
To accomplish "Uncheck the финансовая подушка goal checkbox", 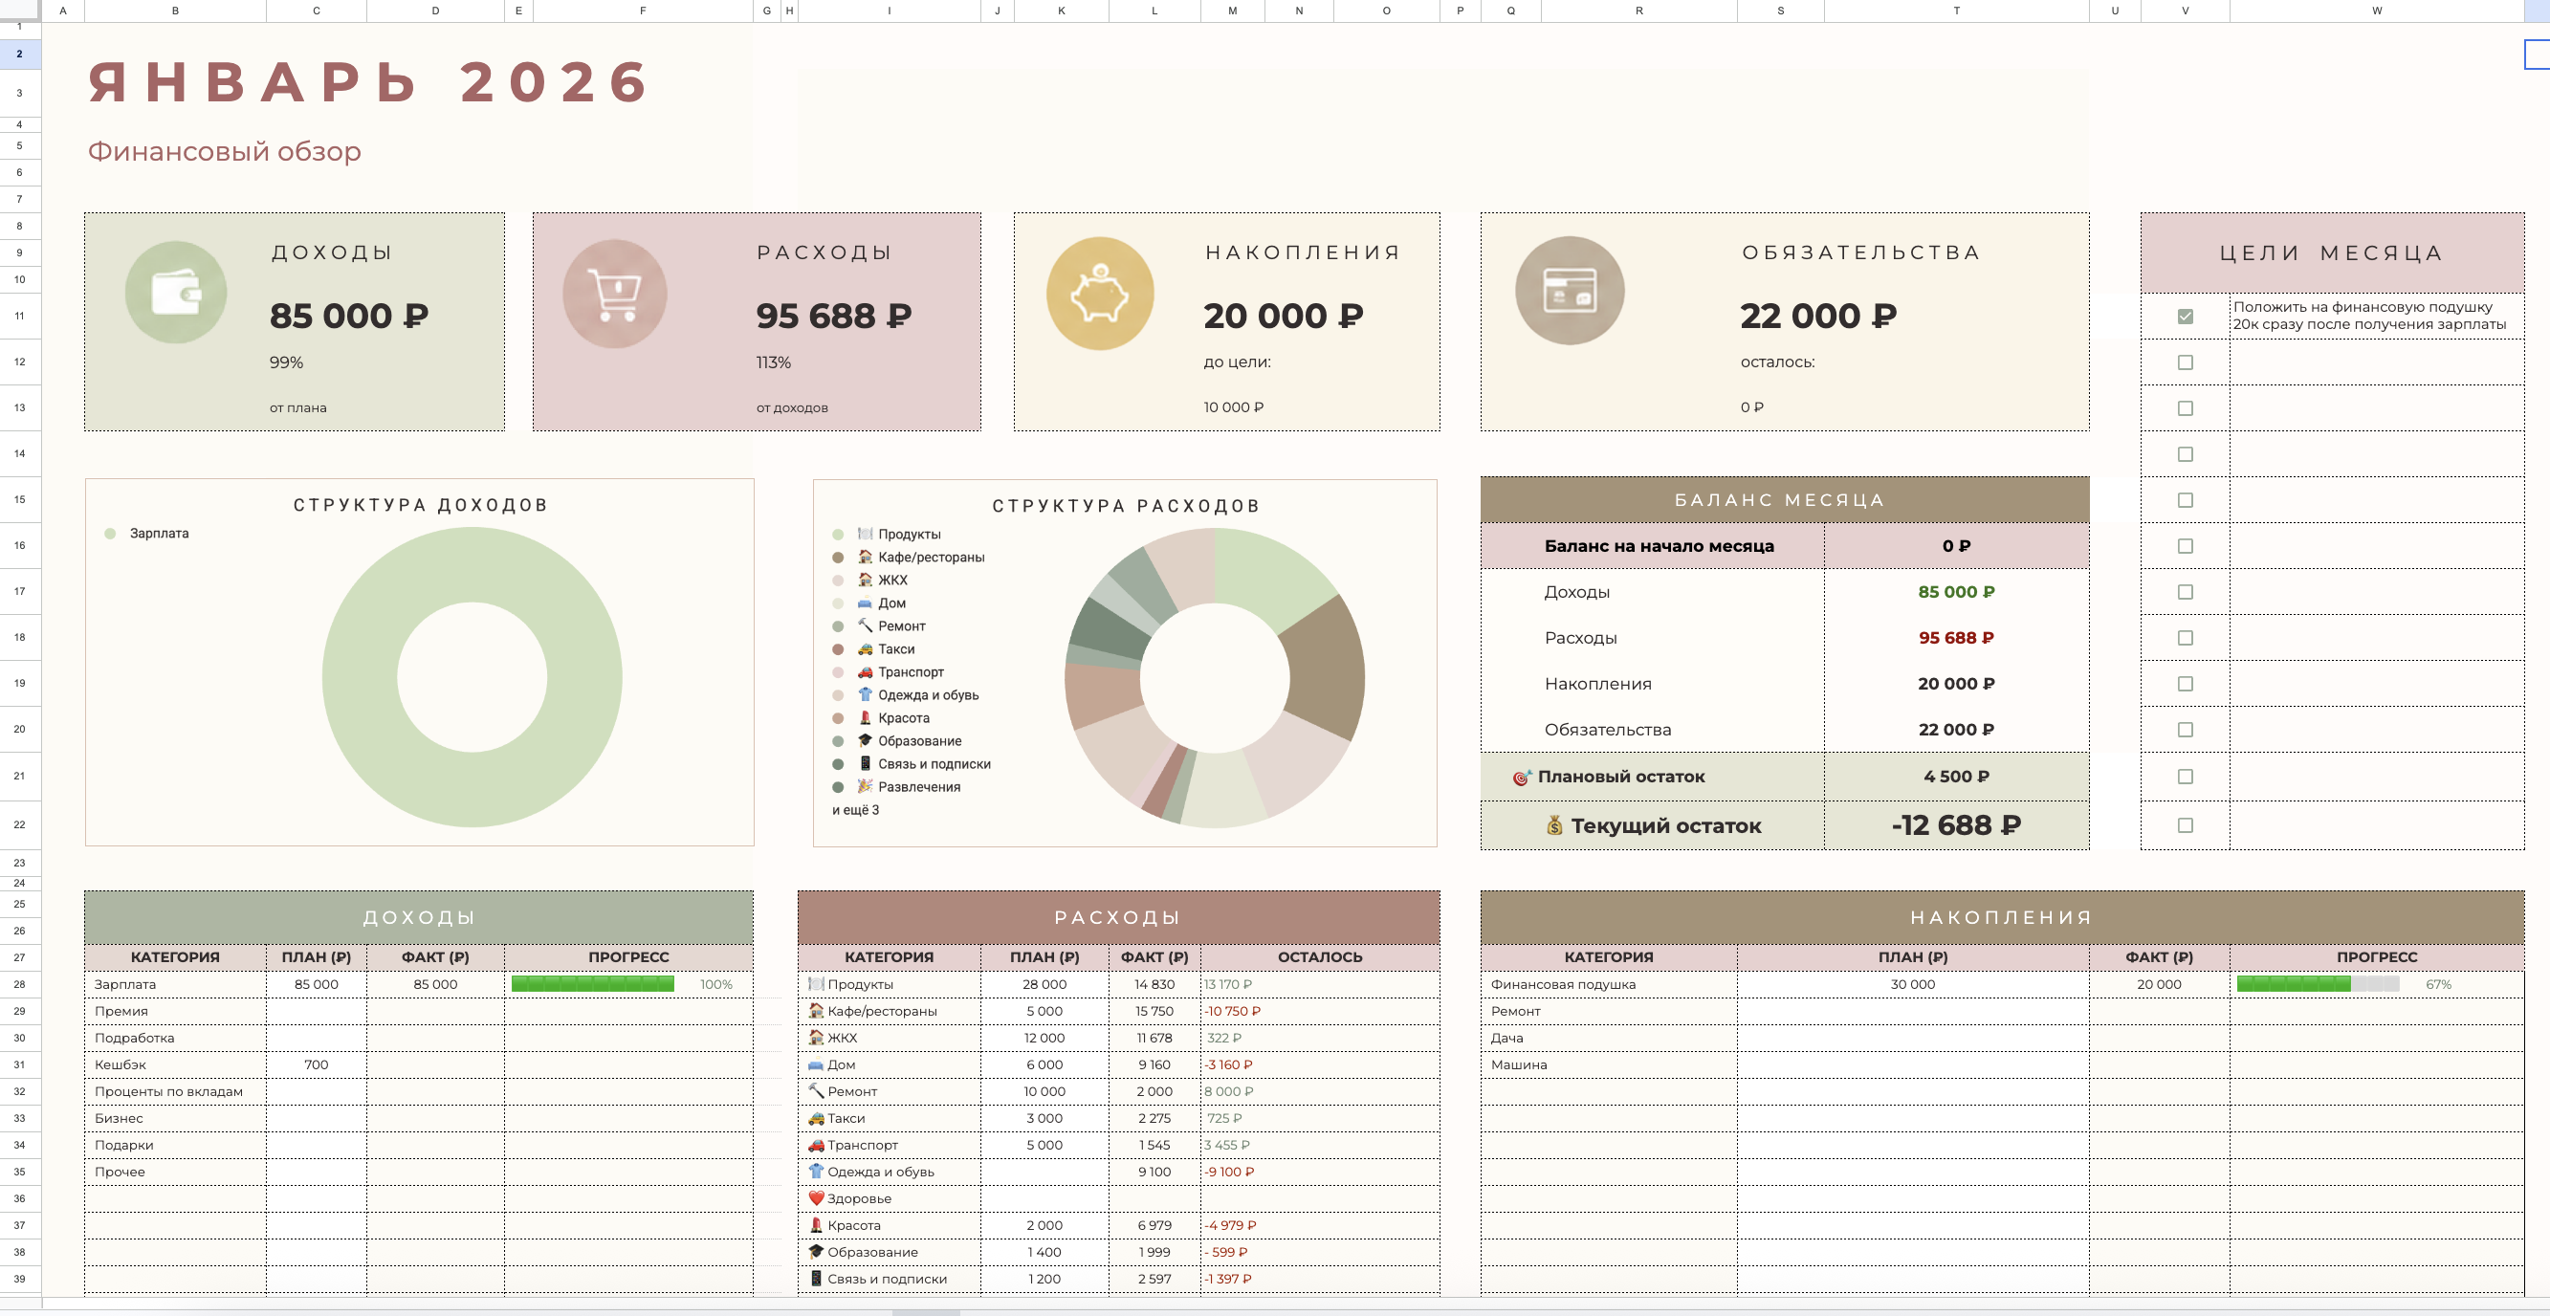I will pyautogui.click(x=2186, y=317).
